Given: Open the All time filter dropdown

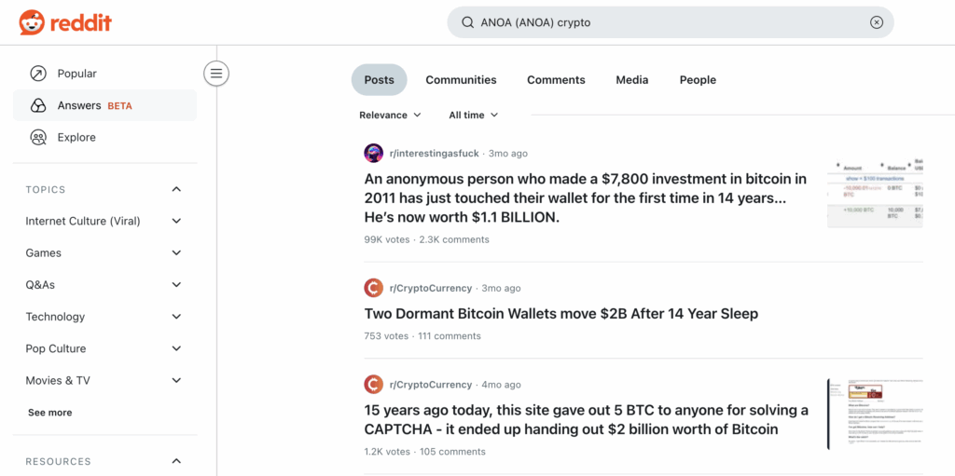Looking at the screenshot, I should 473,116.
